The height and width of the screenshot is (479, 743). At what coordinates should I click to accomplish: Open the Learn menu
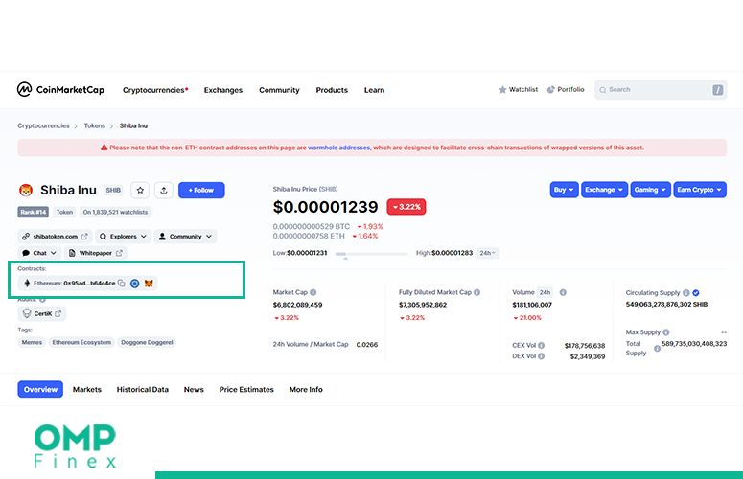pos(374,90)
